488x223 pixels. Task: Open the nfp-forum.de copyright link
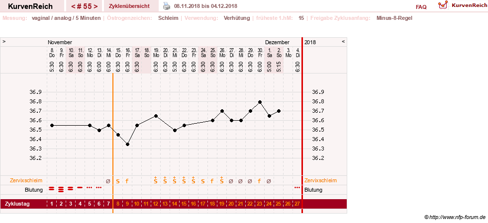[455, 217]
